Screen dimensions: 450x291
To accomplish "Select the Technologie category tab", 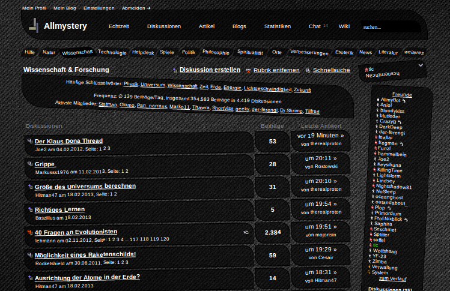I will click(x=112, y=52).
